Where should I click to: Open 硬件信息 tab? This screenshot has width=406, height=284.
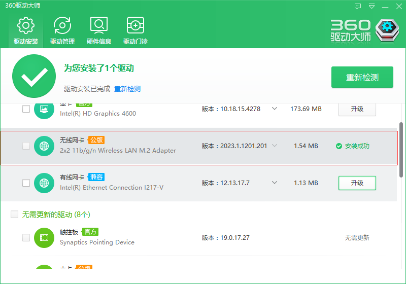[99, 31]
